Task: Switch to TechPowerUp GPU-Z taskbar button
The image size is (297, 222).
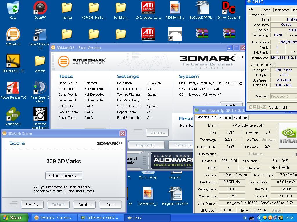Action: pos(101,218)
